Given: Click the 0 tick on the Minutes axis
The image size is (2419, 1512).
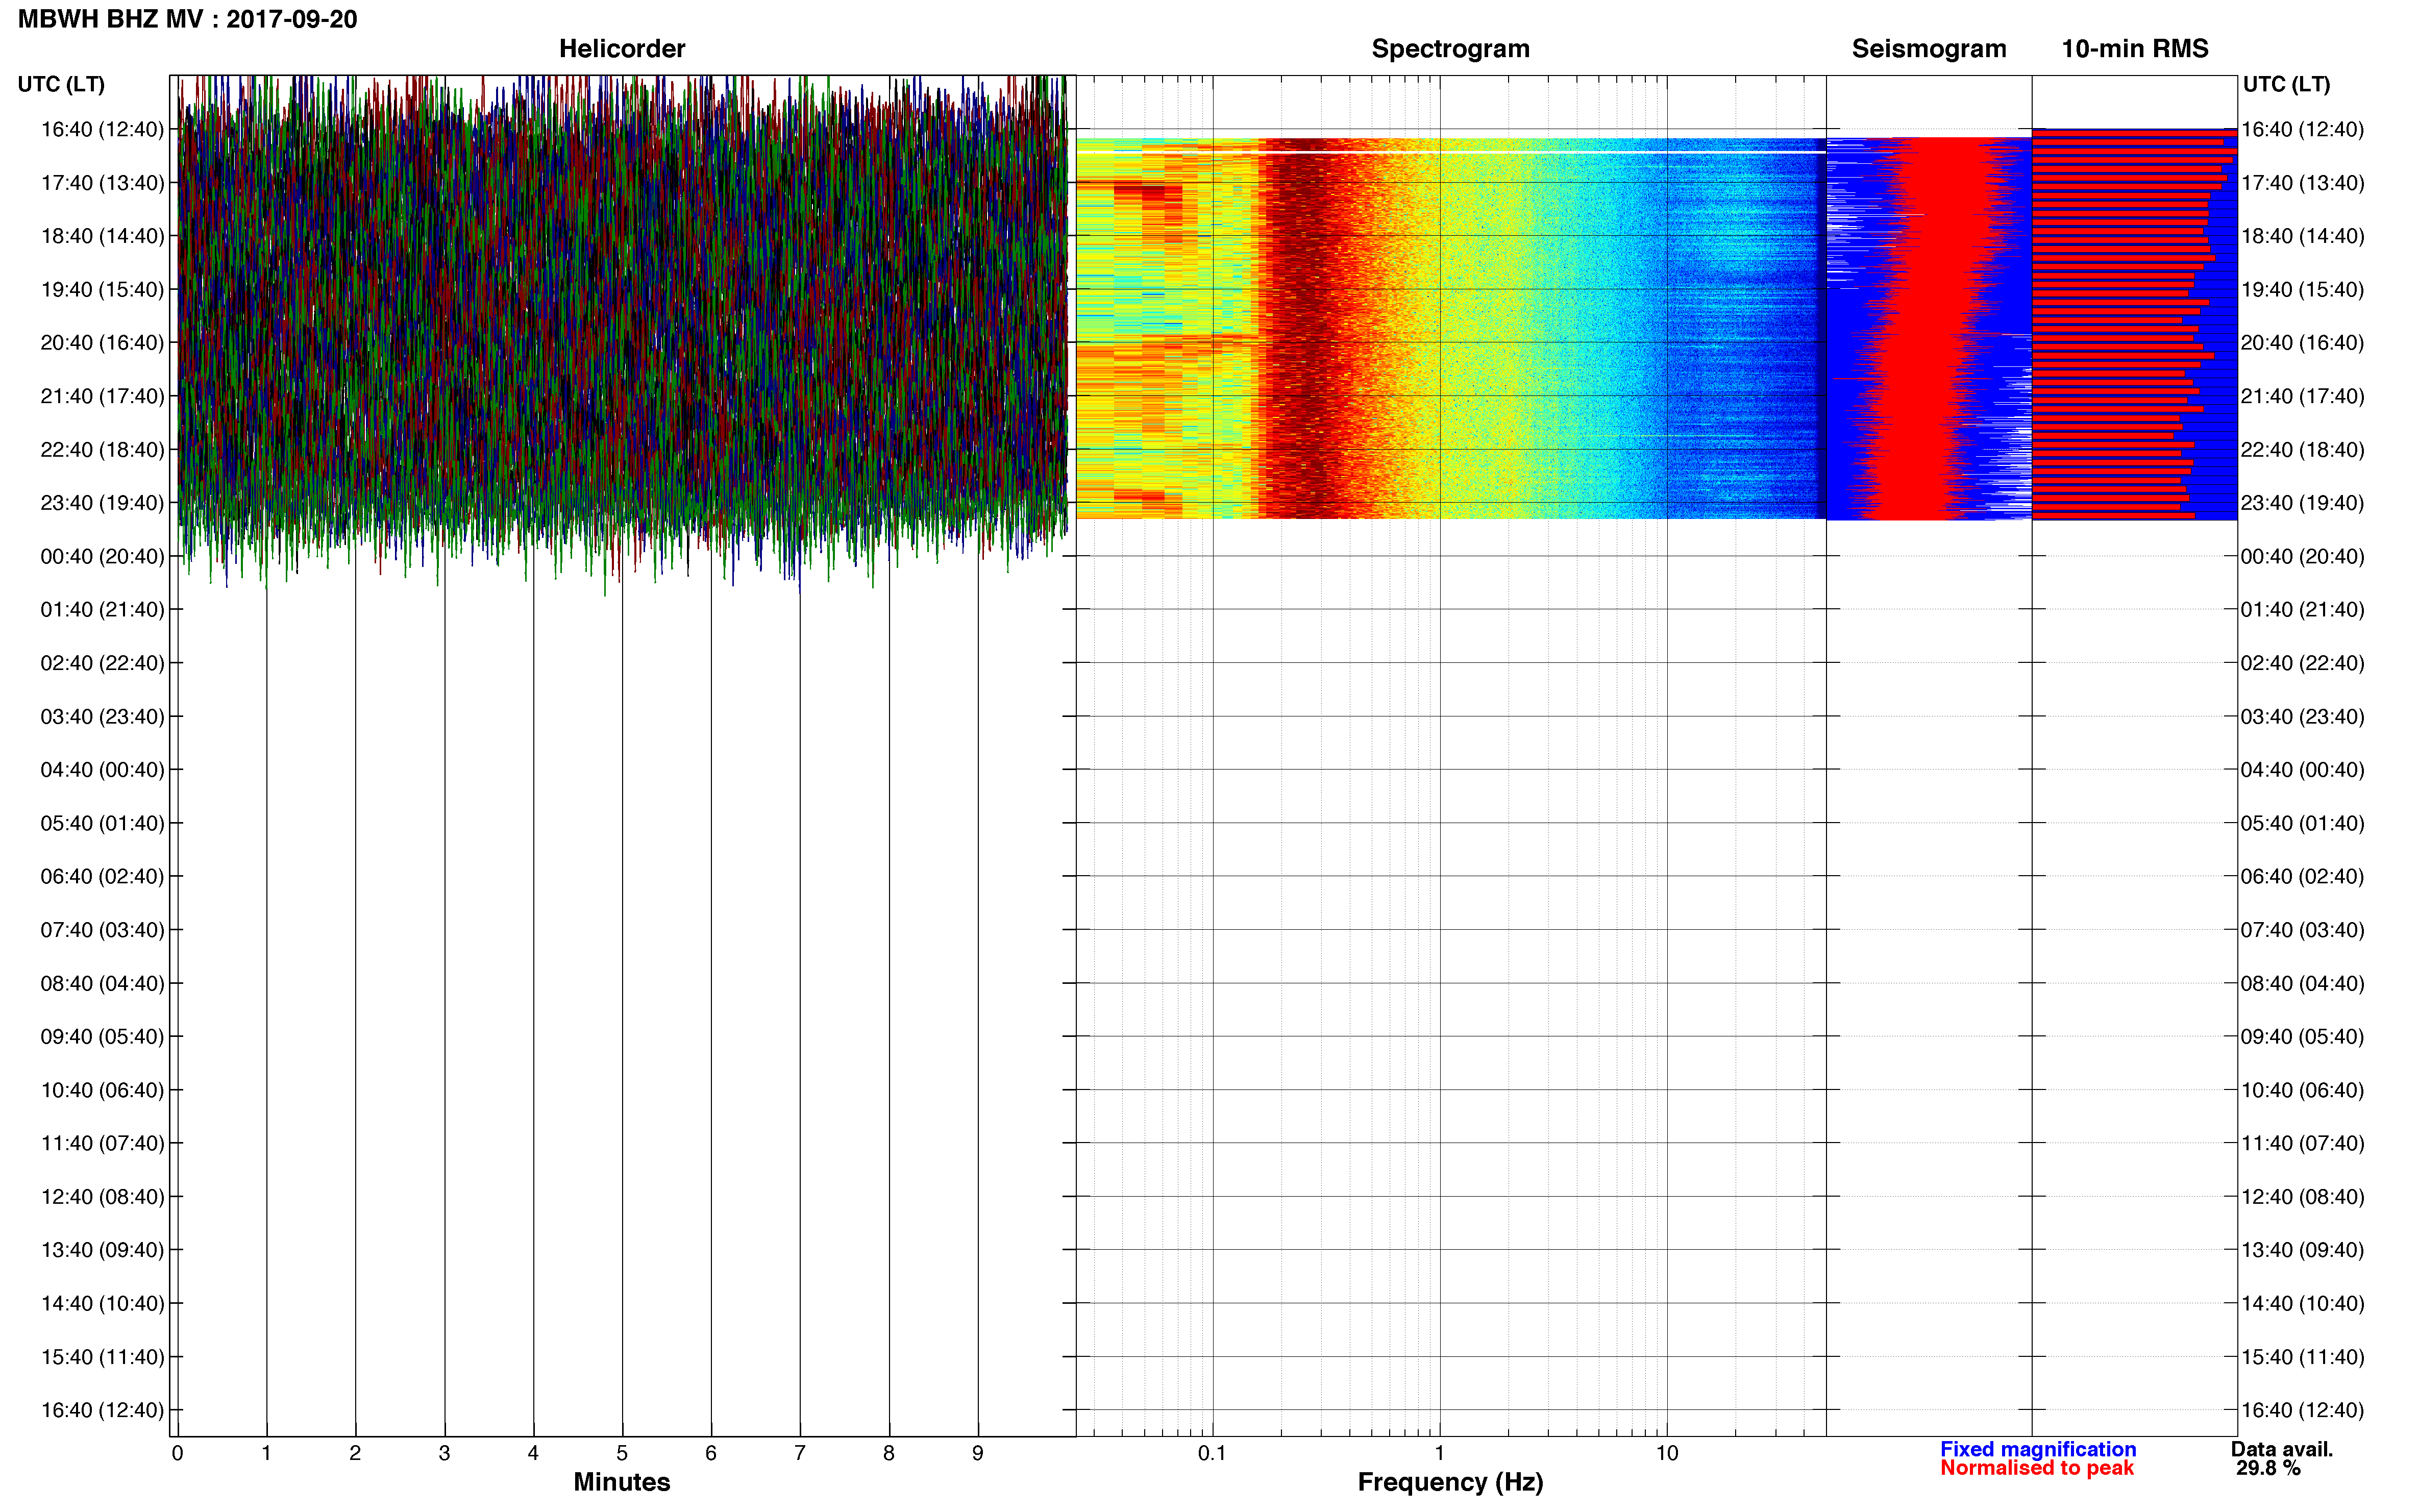Looking at the screenshot, I should coord(177,1453).
